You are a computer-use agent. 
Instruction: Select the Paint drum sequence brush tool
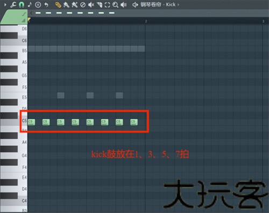click(74, 5)
